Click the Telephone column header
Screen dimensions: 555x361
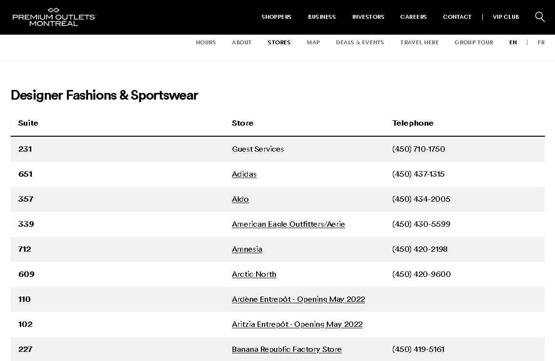tap(413, 123)
